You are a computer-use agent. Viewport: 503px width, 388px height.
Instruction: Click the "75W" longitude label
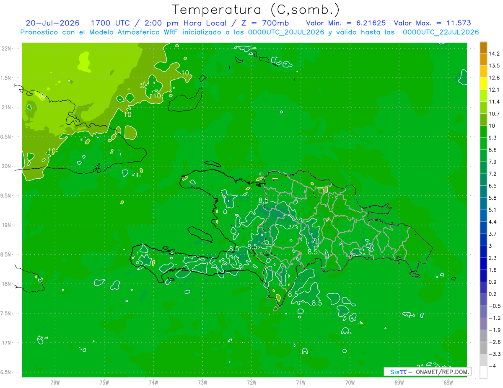pos(104,383)
